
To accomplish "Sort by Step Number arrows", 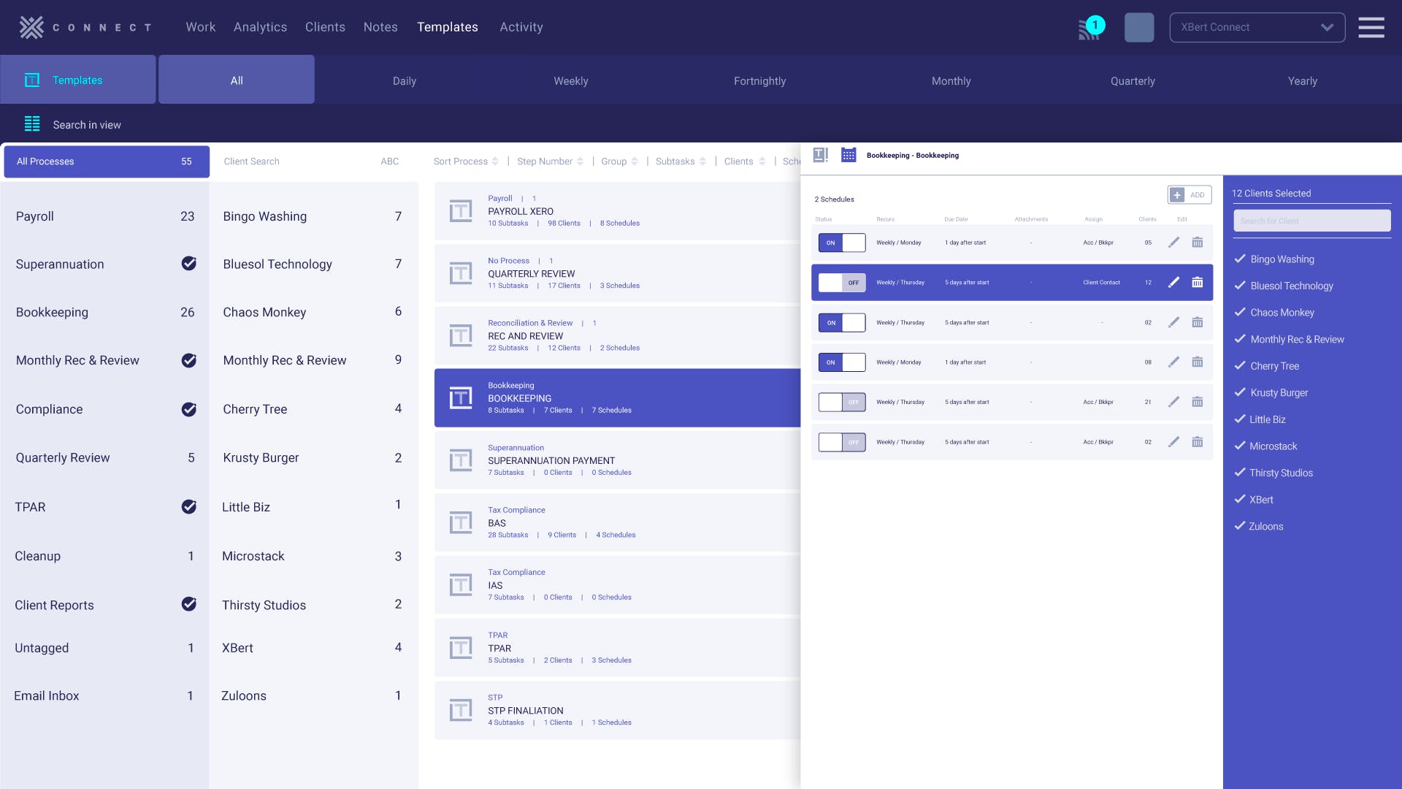I will click(x=580, y=161).
